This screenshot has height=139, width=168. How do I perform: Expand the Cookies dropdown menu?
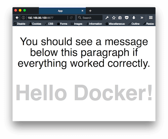(36, 24)
